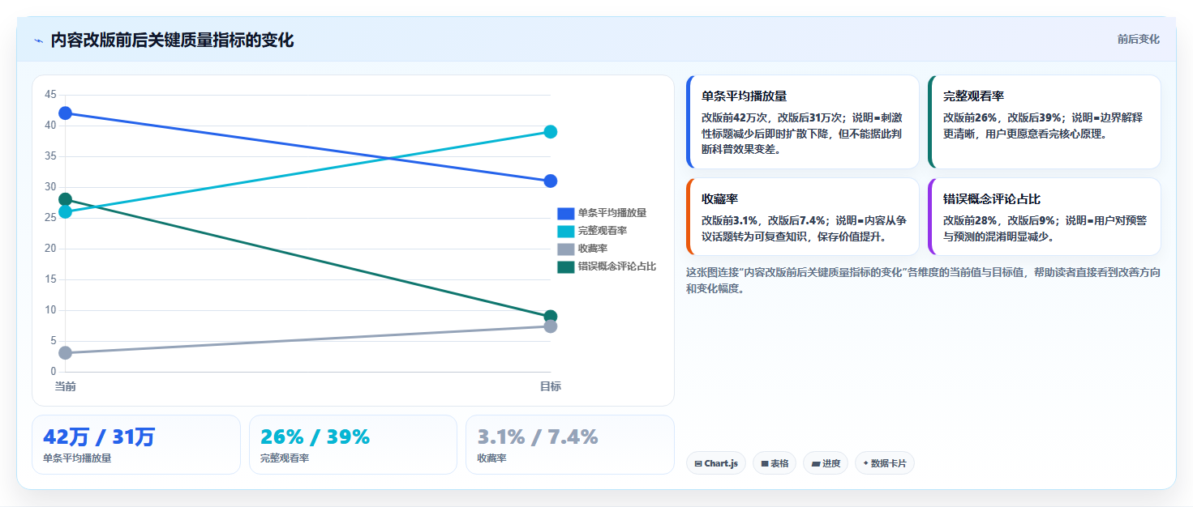Click the blue data point at 42 for 当前
This screenshot has height=507, width=1193.
[x=66, y=113]
